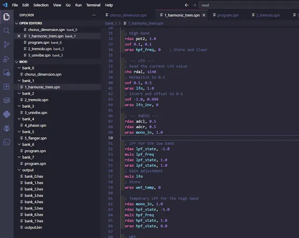Open Remote Explorer view

7,73
